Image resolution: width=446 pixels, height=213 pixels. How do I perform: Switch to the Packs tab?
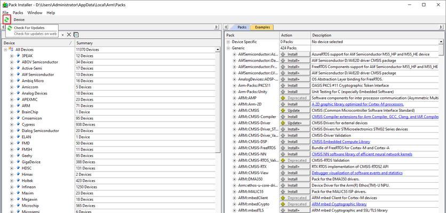tap(242, 27)
